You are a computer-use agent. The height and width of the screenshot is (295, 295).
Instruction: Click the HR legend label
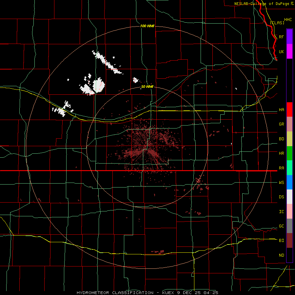tap(282, 153)
